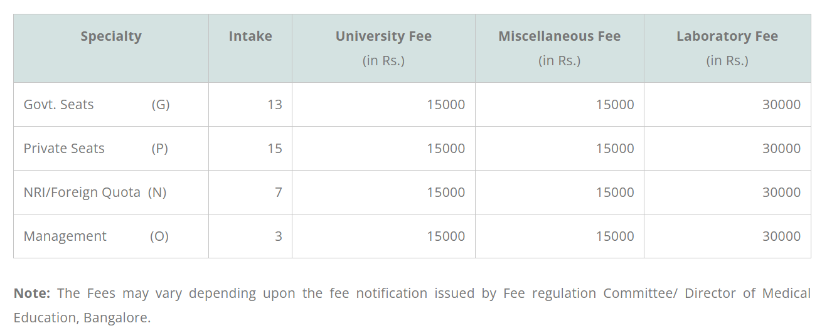Click the Laboratory Fee column header

click(x=727, y=36)
